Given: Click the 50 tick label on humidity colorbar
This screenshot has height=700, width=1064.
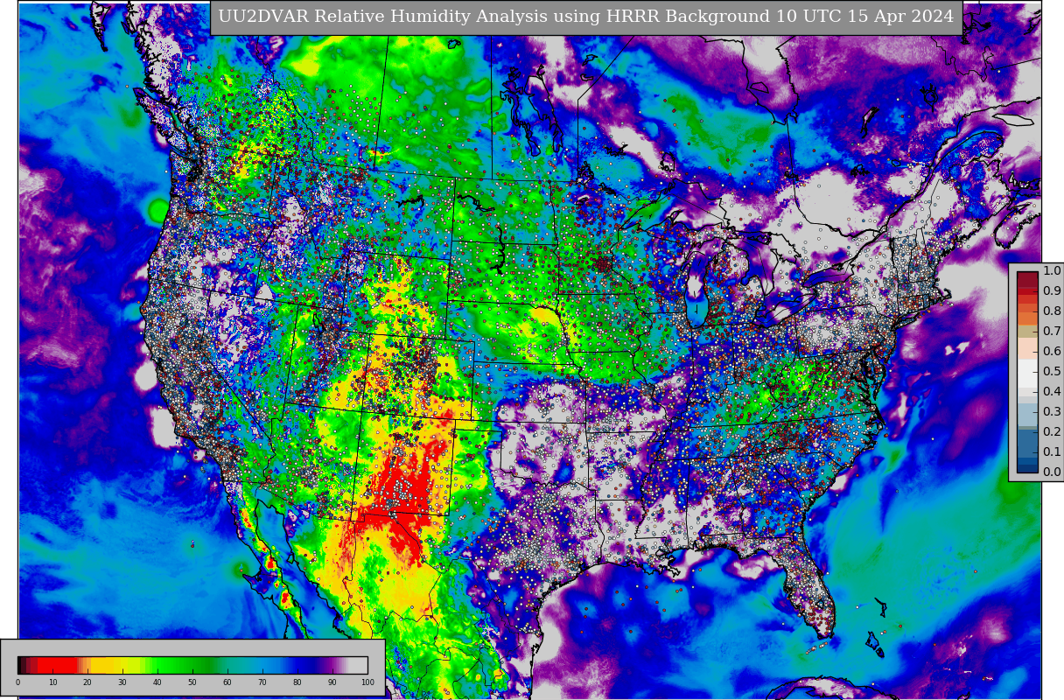Looking at the screenshot, I should pyautogui.click(x=192, y=682).
